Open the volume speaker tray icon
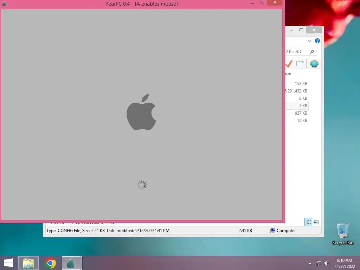Screen dimensions: 360x270 tap(327, 263)
